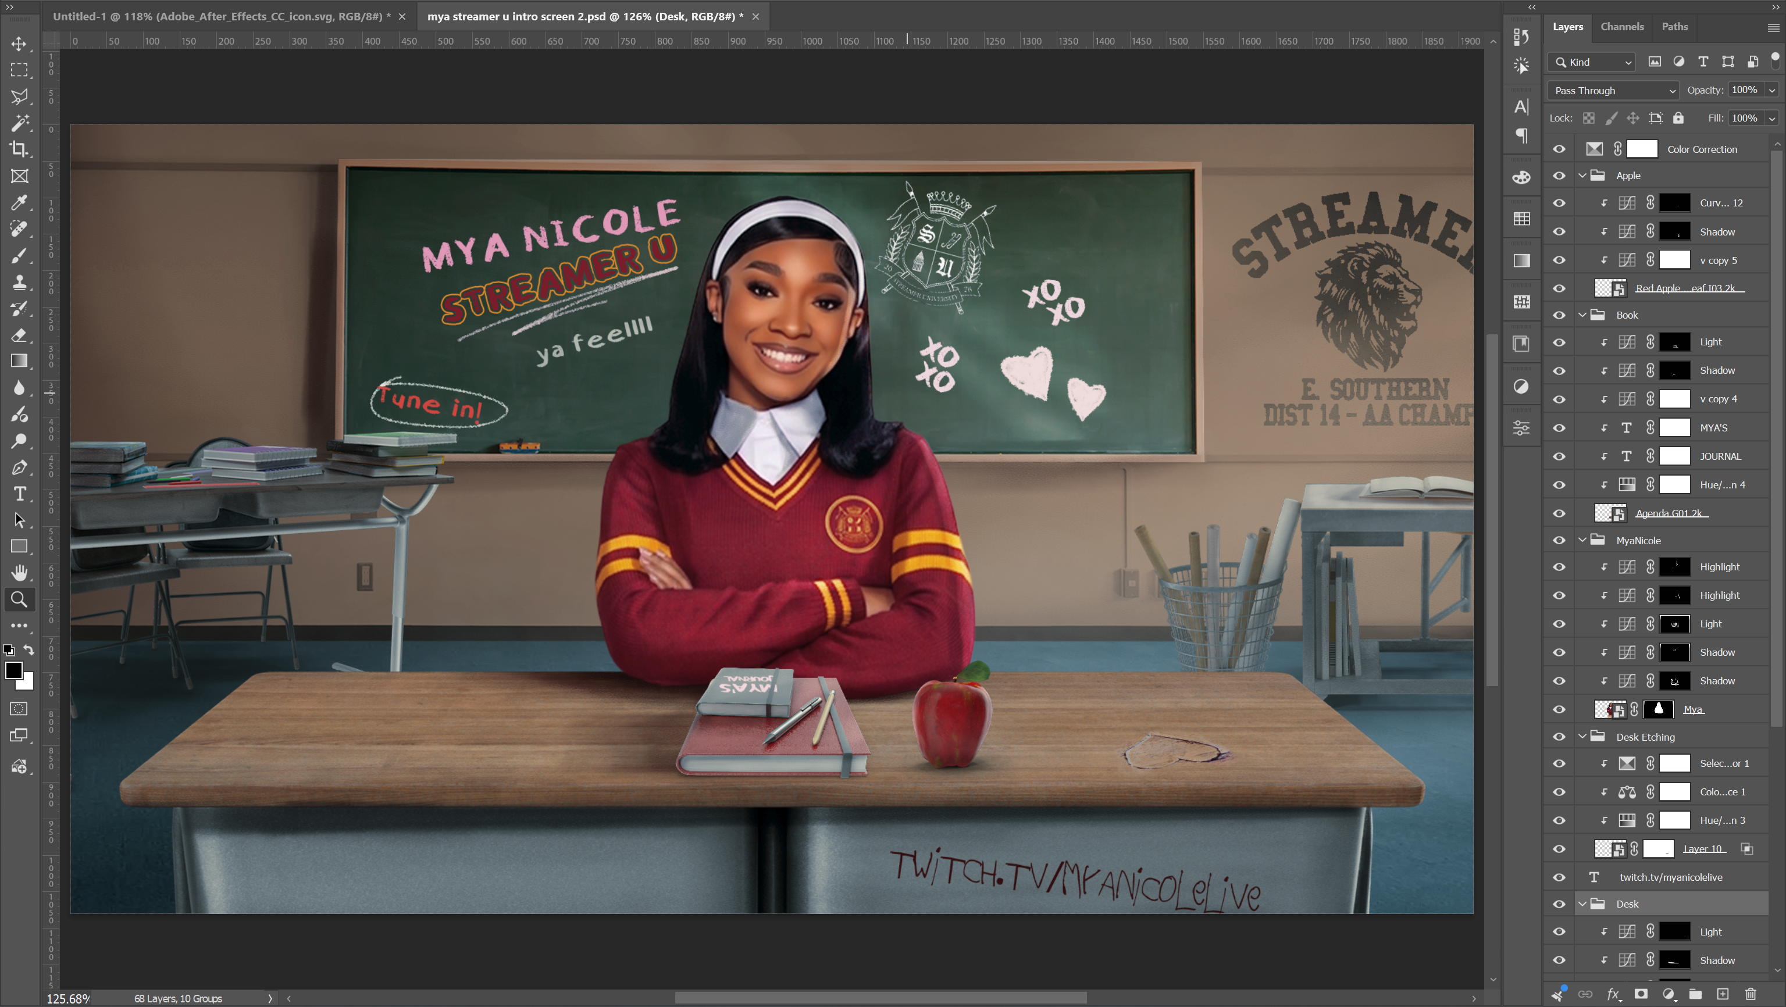
Task: Collapse the Desk Etching group
Action: click(x=1582, y=737)
